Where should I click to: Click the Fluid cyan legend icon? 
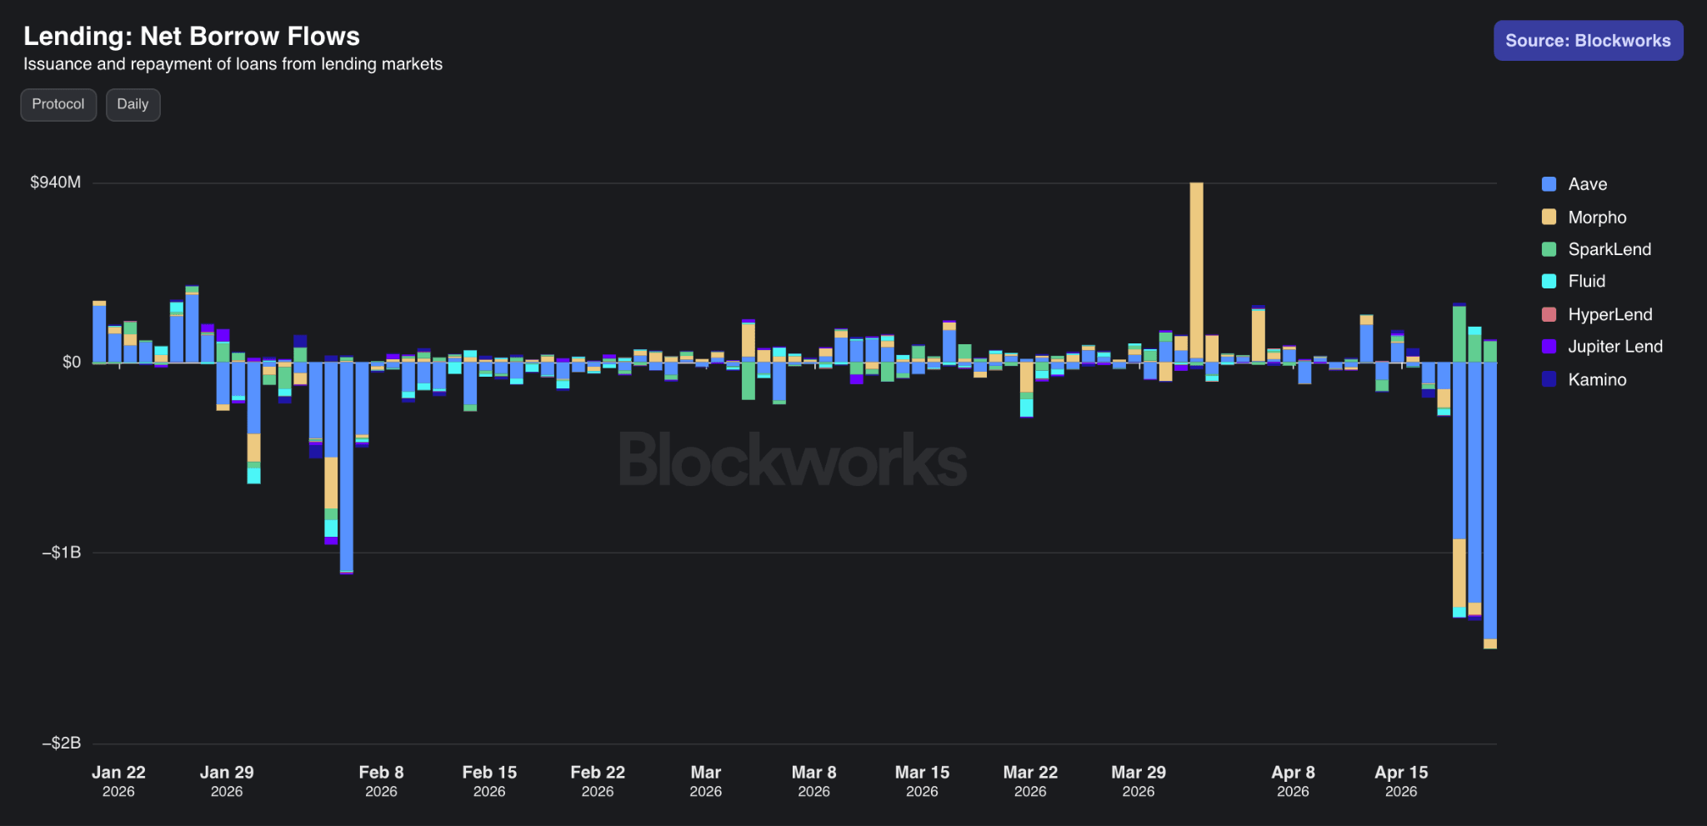click(x=1549, y=281)
